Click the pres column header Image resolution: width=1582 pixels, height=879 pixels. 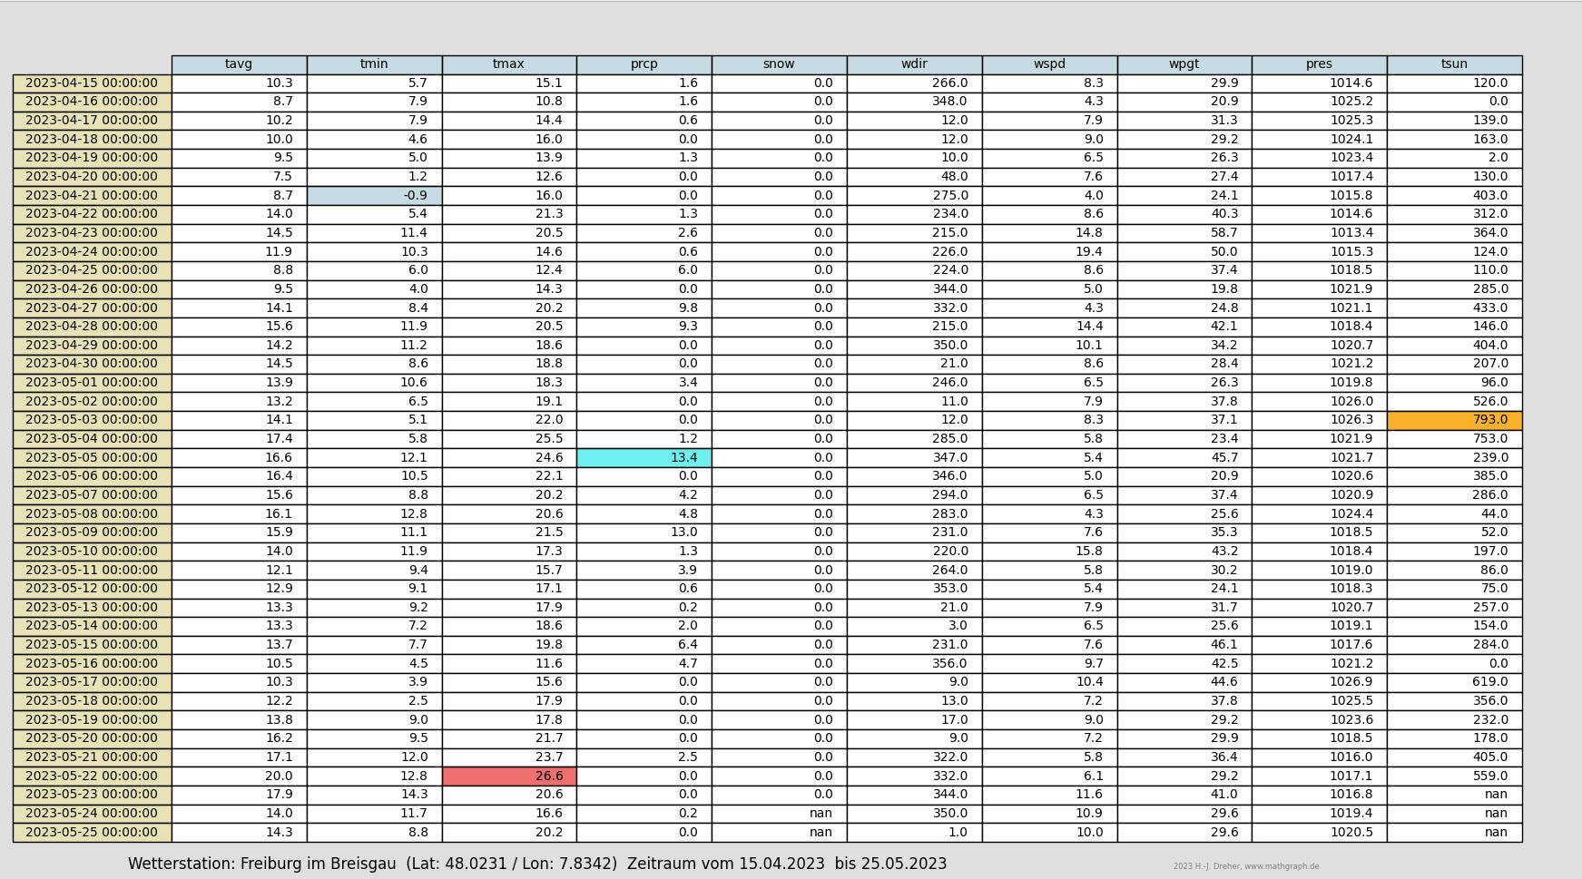pos(1319,64)
